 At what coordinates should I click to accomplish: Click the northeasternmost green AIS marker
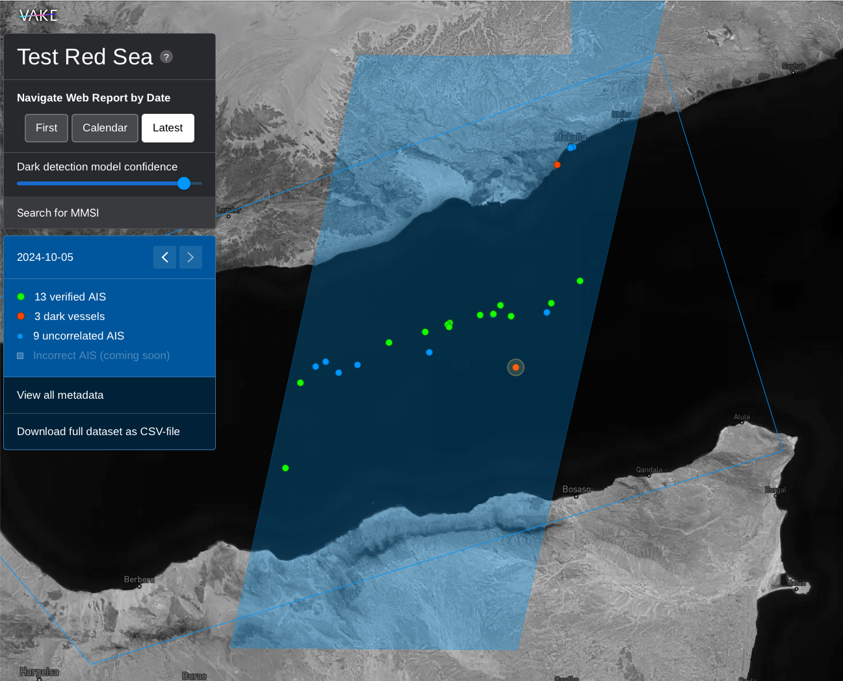580,281
